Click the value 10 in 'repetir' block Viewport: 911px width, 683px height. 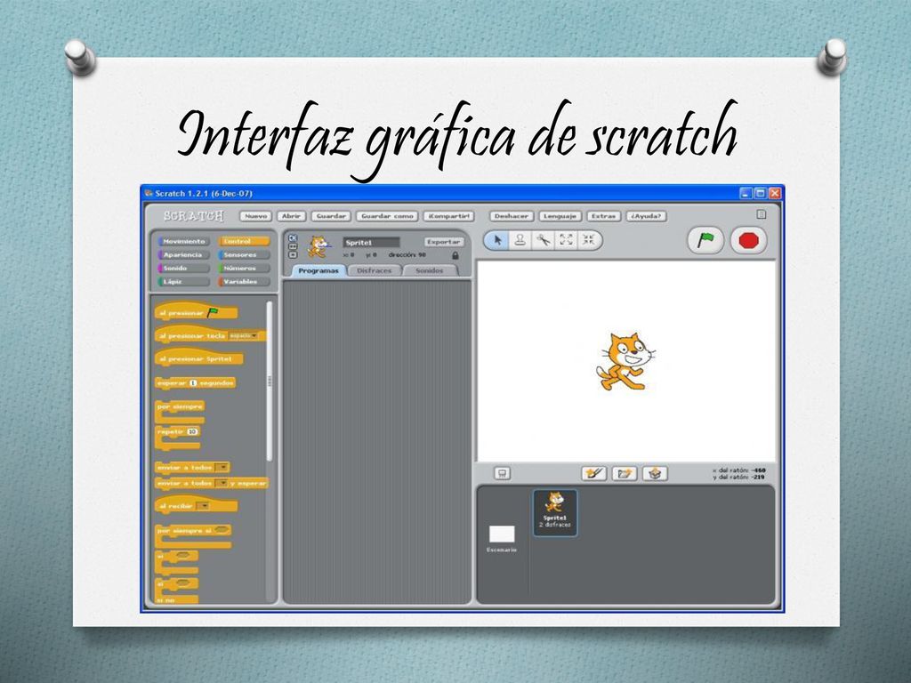coord(192,431)
